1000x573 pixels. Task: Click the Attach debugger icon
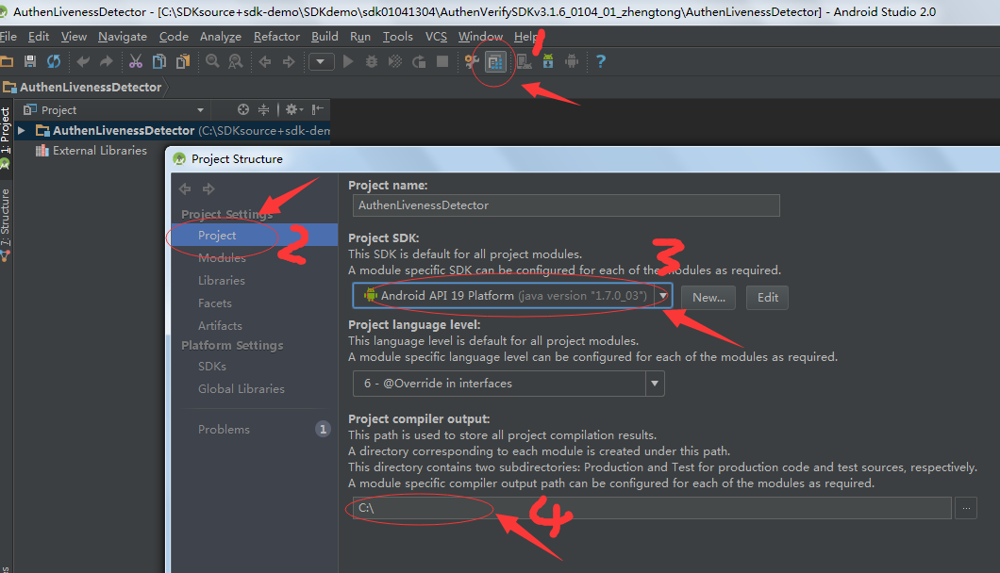pos(419,62)
